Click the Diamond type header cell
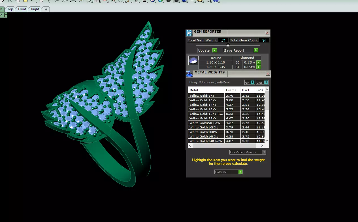This screenshot has height=222, width=358. click(247, 58)
